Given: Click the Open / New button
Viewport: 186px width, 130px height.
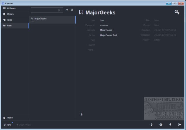Looking at the screenshot, I should [x=24, y=125].
